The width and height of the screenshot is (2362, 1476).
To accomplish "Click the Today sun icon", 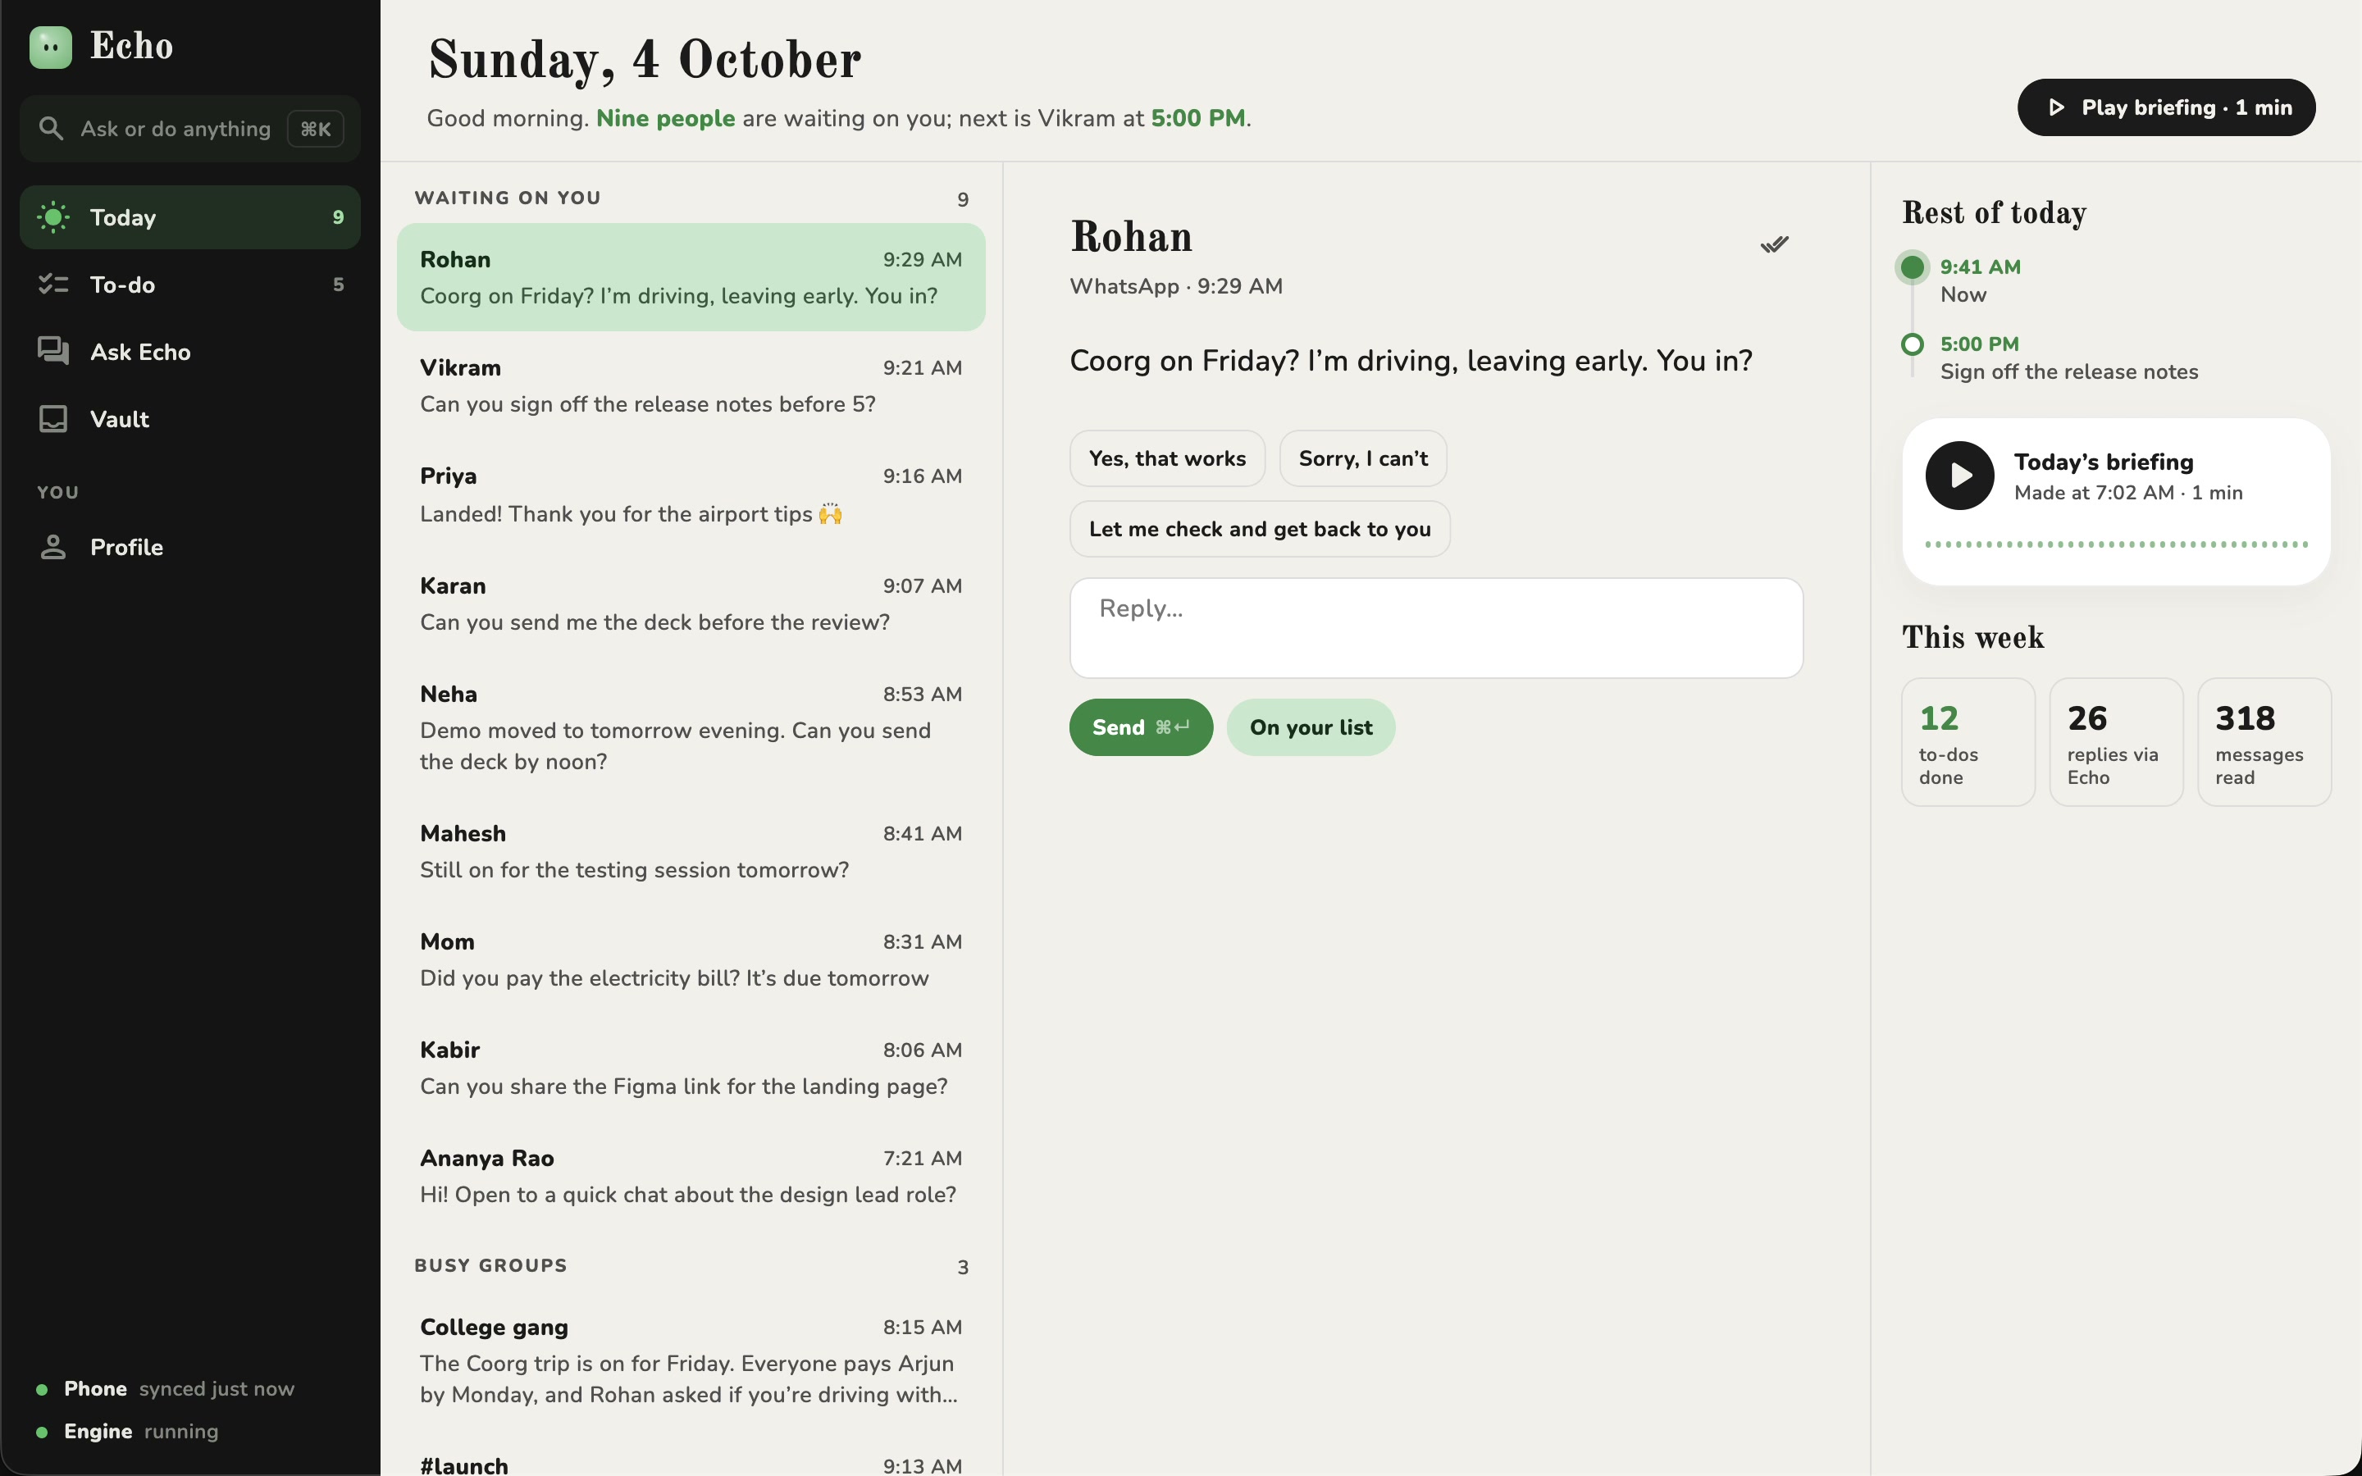I will coord(52,216).
